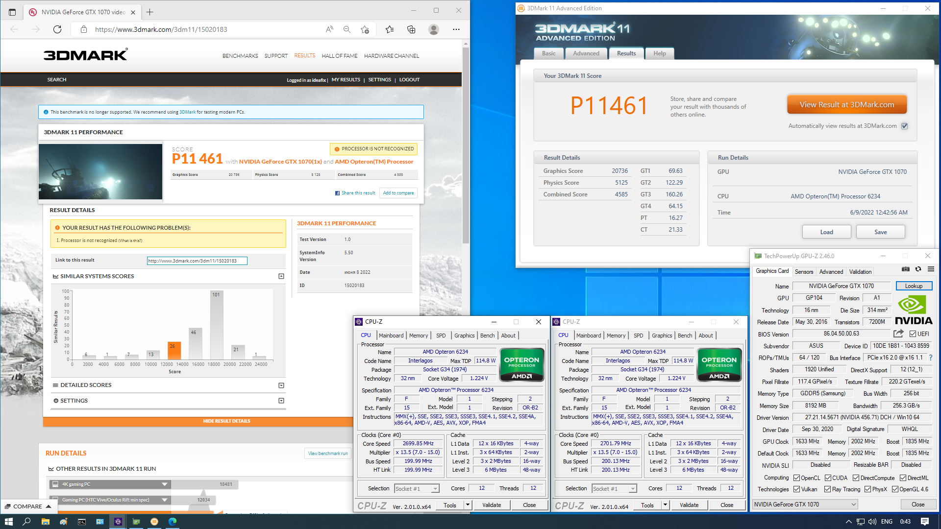Click the browser Read aloud icon
Screen dimensions: 941x529
click(329, 29)
